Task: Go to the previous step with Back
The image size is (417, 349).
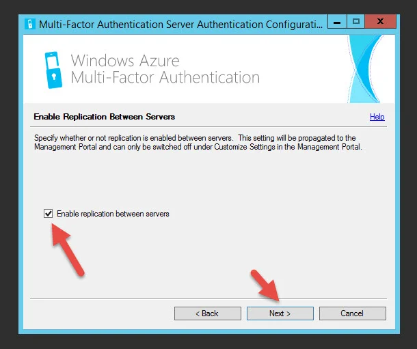Action: click(x=208, y=313)
